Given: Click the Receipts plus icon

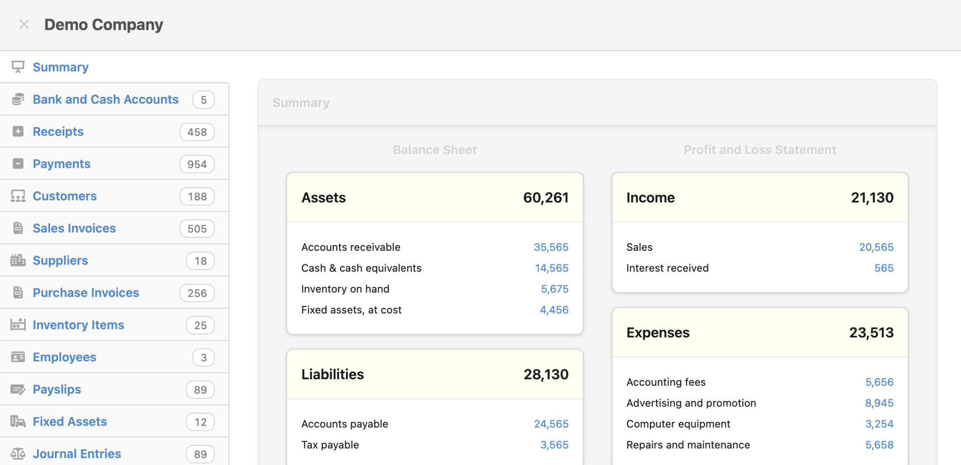Looking at the screenshot, I should click(18, 131).
